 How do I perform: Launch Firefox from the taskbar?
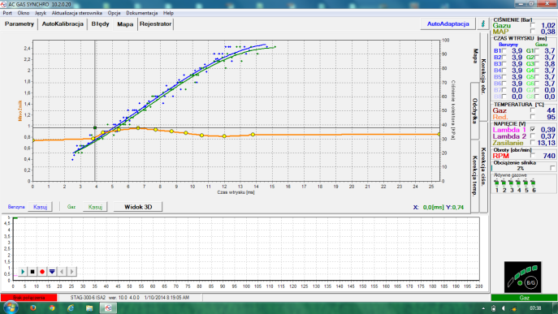[x=33, y=308]
